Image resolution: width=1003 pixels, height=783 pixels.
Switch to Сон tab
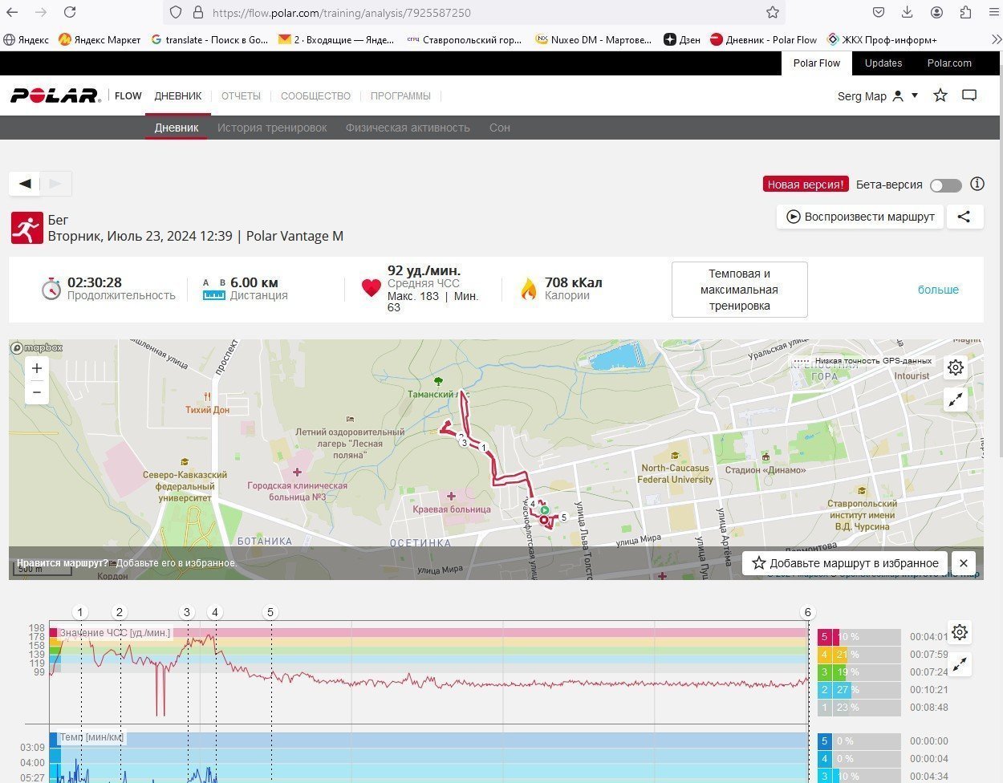coord(500,128)
